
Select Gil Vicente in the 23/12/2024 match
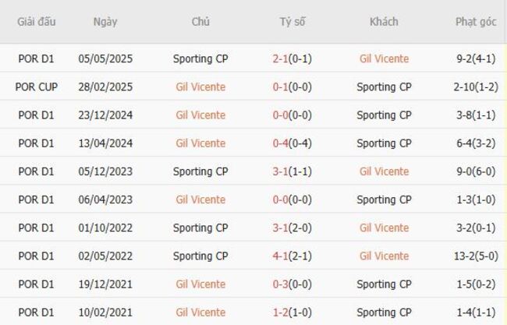[200, 115]
